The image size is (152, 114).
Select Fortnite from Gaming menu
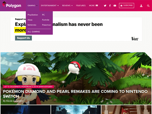pos(46,20)
